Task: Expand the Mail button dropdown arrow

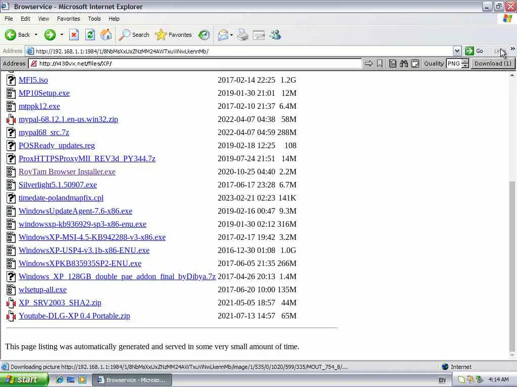Action: pyautogui.click(x=231, y=35)
